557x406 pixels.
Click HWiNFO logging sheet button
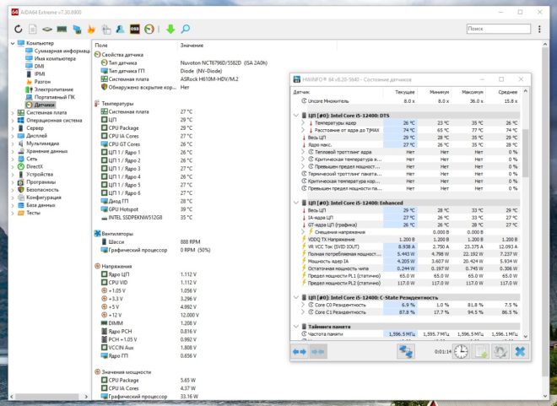pos(481,351)
